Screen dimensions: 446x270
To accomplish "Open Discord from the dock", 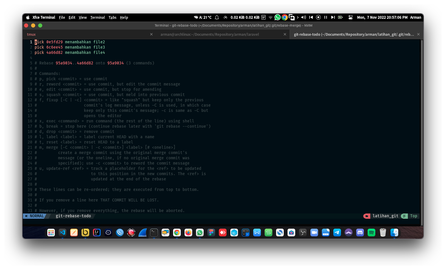I will [x=360, y=233].
